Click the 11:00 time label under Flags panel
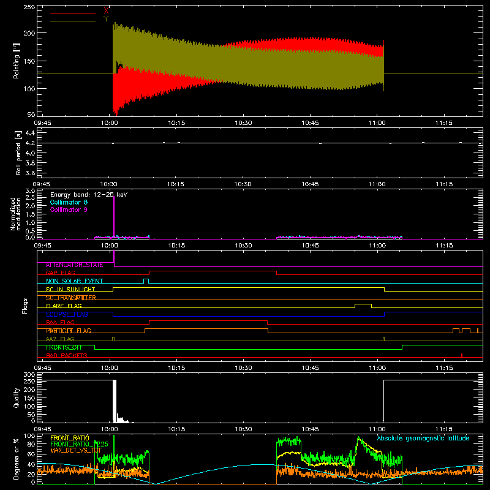490x490 pixels. click(377, 368)
